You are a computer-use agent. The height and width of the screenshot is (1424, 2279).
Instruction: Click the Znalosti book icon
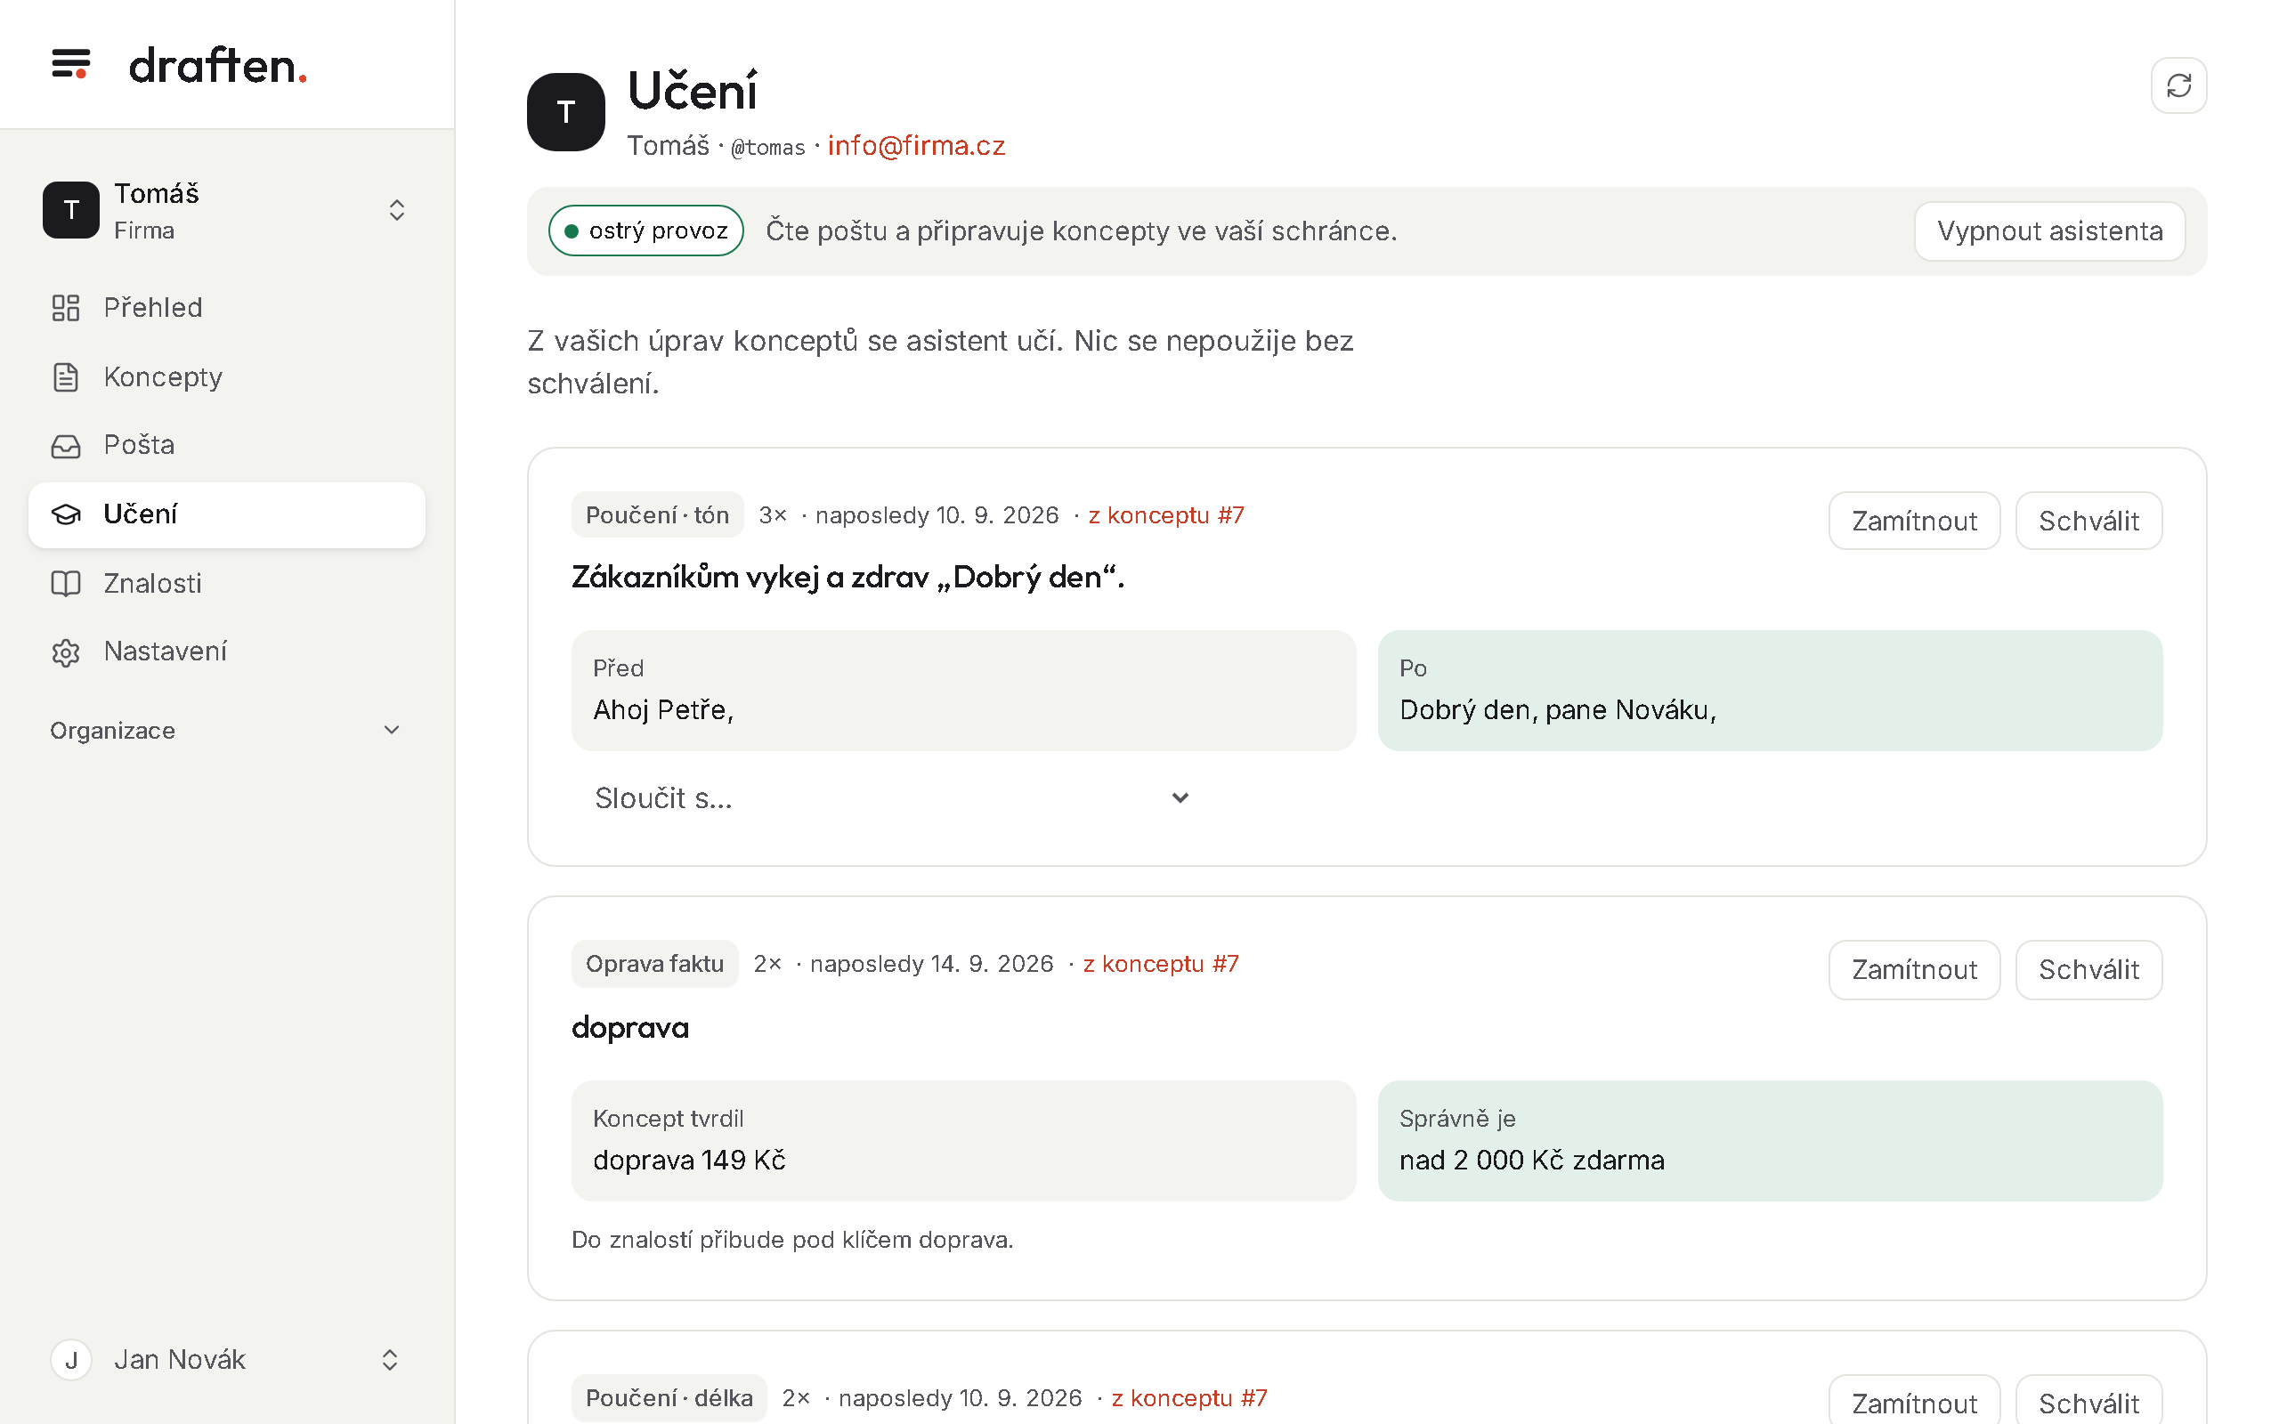click(x=65, y=583)
